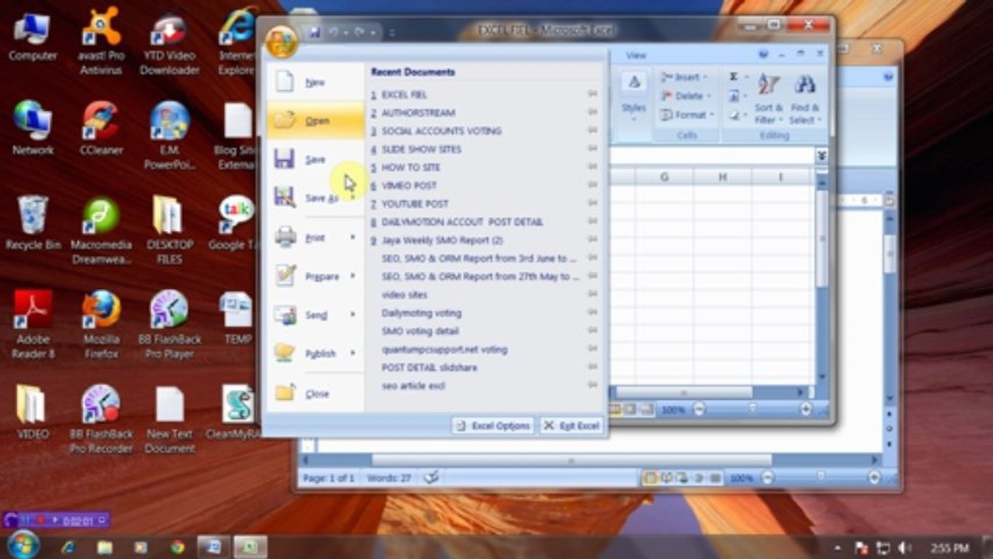The height and width of the screenshot is (559, 993).
Task: Pin seo article excl to recent list
Action: (593, 386)
